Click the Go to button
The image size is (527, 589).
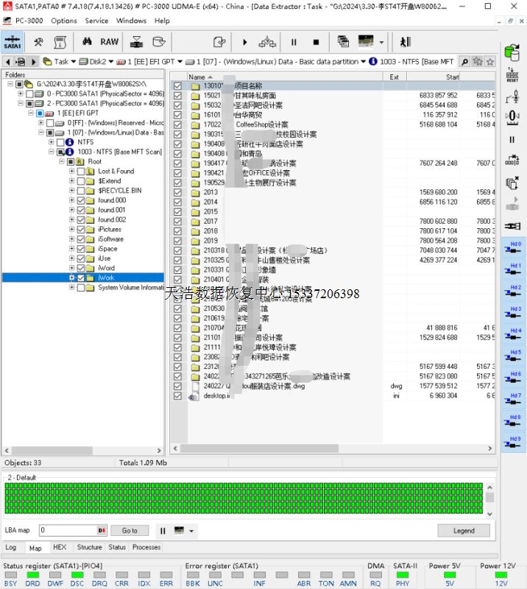(130, 530)
